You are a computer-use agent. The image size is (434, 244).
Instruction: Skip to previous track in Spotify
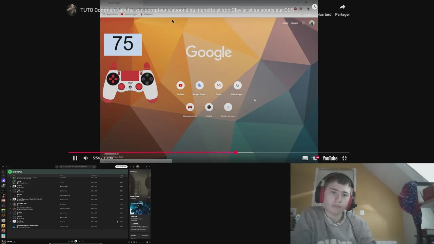tap(72, 241)
